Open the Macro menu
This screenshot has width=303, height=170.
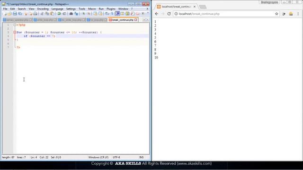92,9
